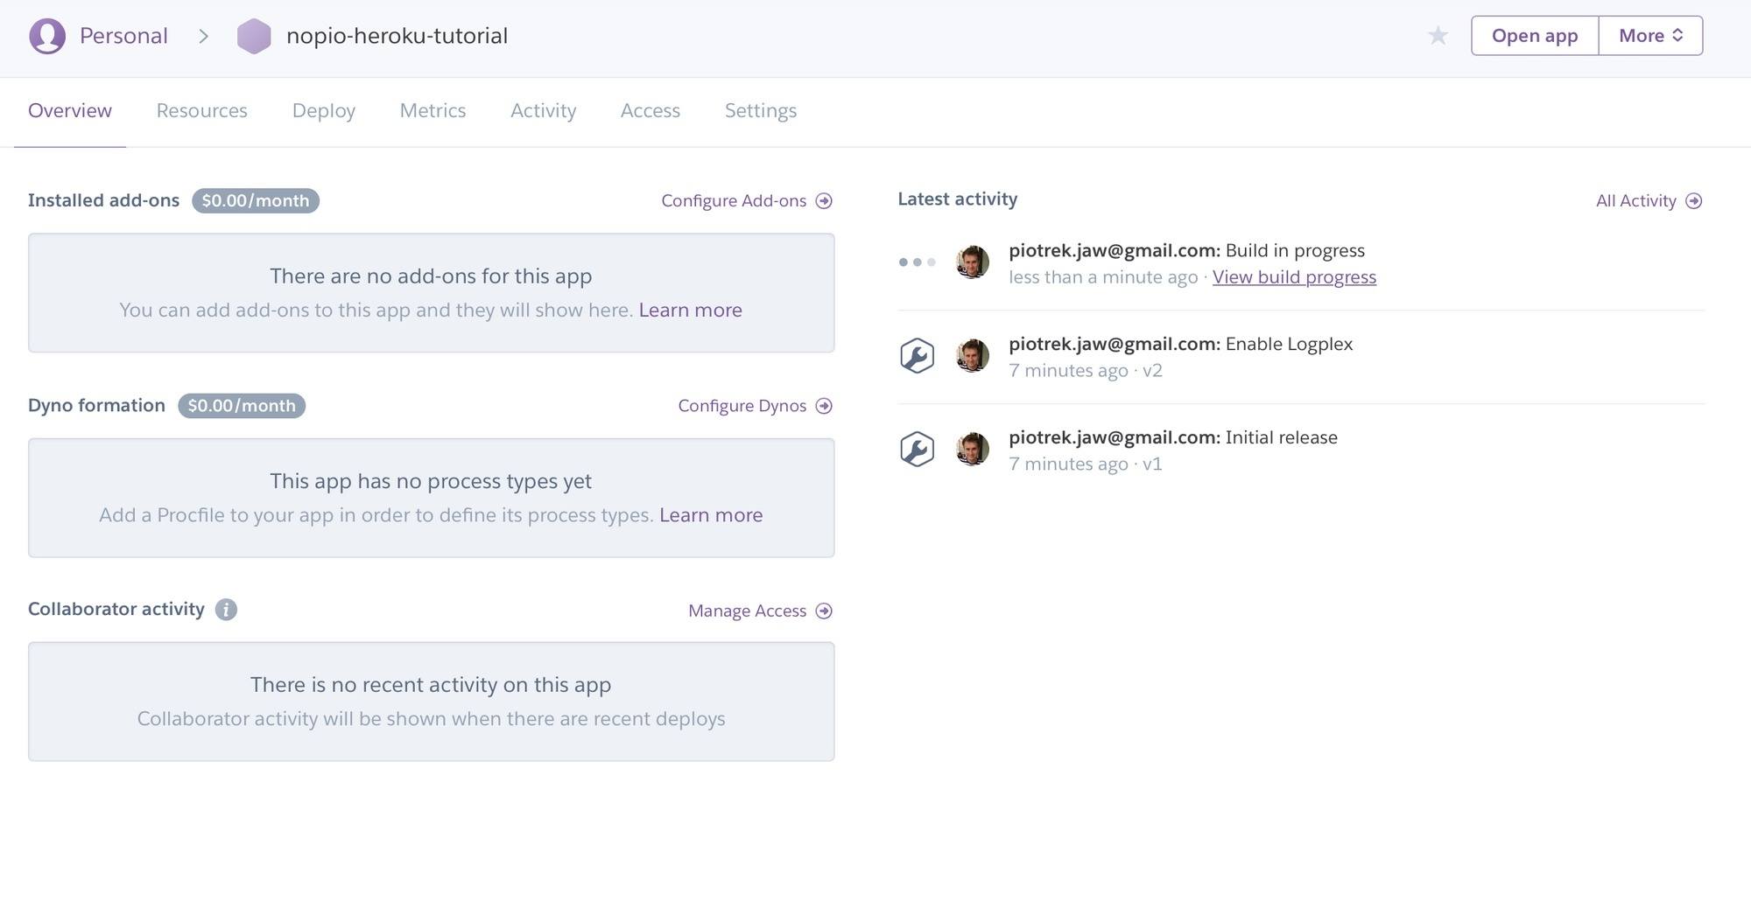
Task: Click the arrow icon beside Configure Dynos
Action: pyautogui.click(x=824, y=406)
